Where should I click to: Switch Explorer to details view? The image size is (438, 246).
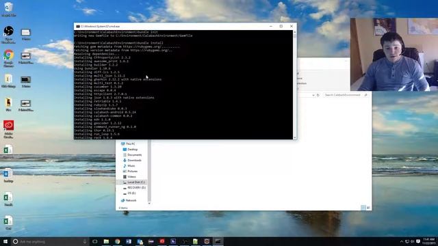[x=363, y=208]
